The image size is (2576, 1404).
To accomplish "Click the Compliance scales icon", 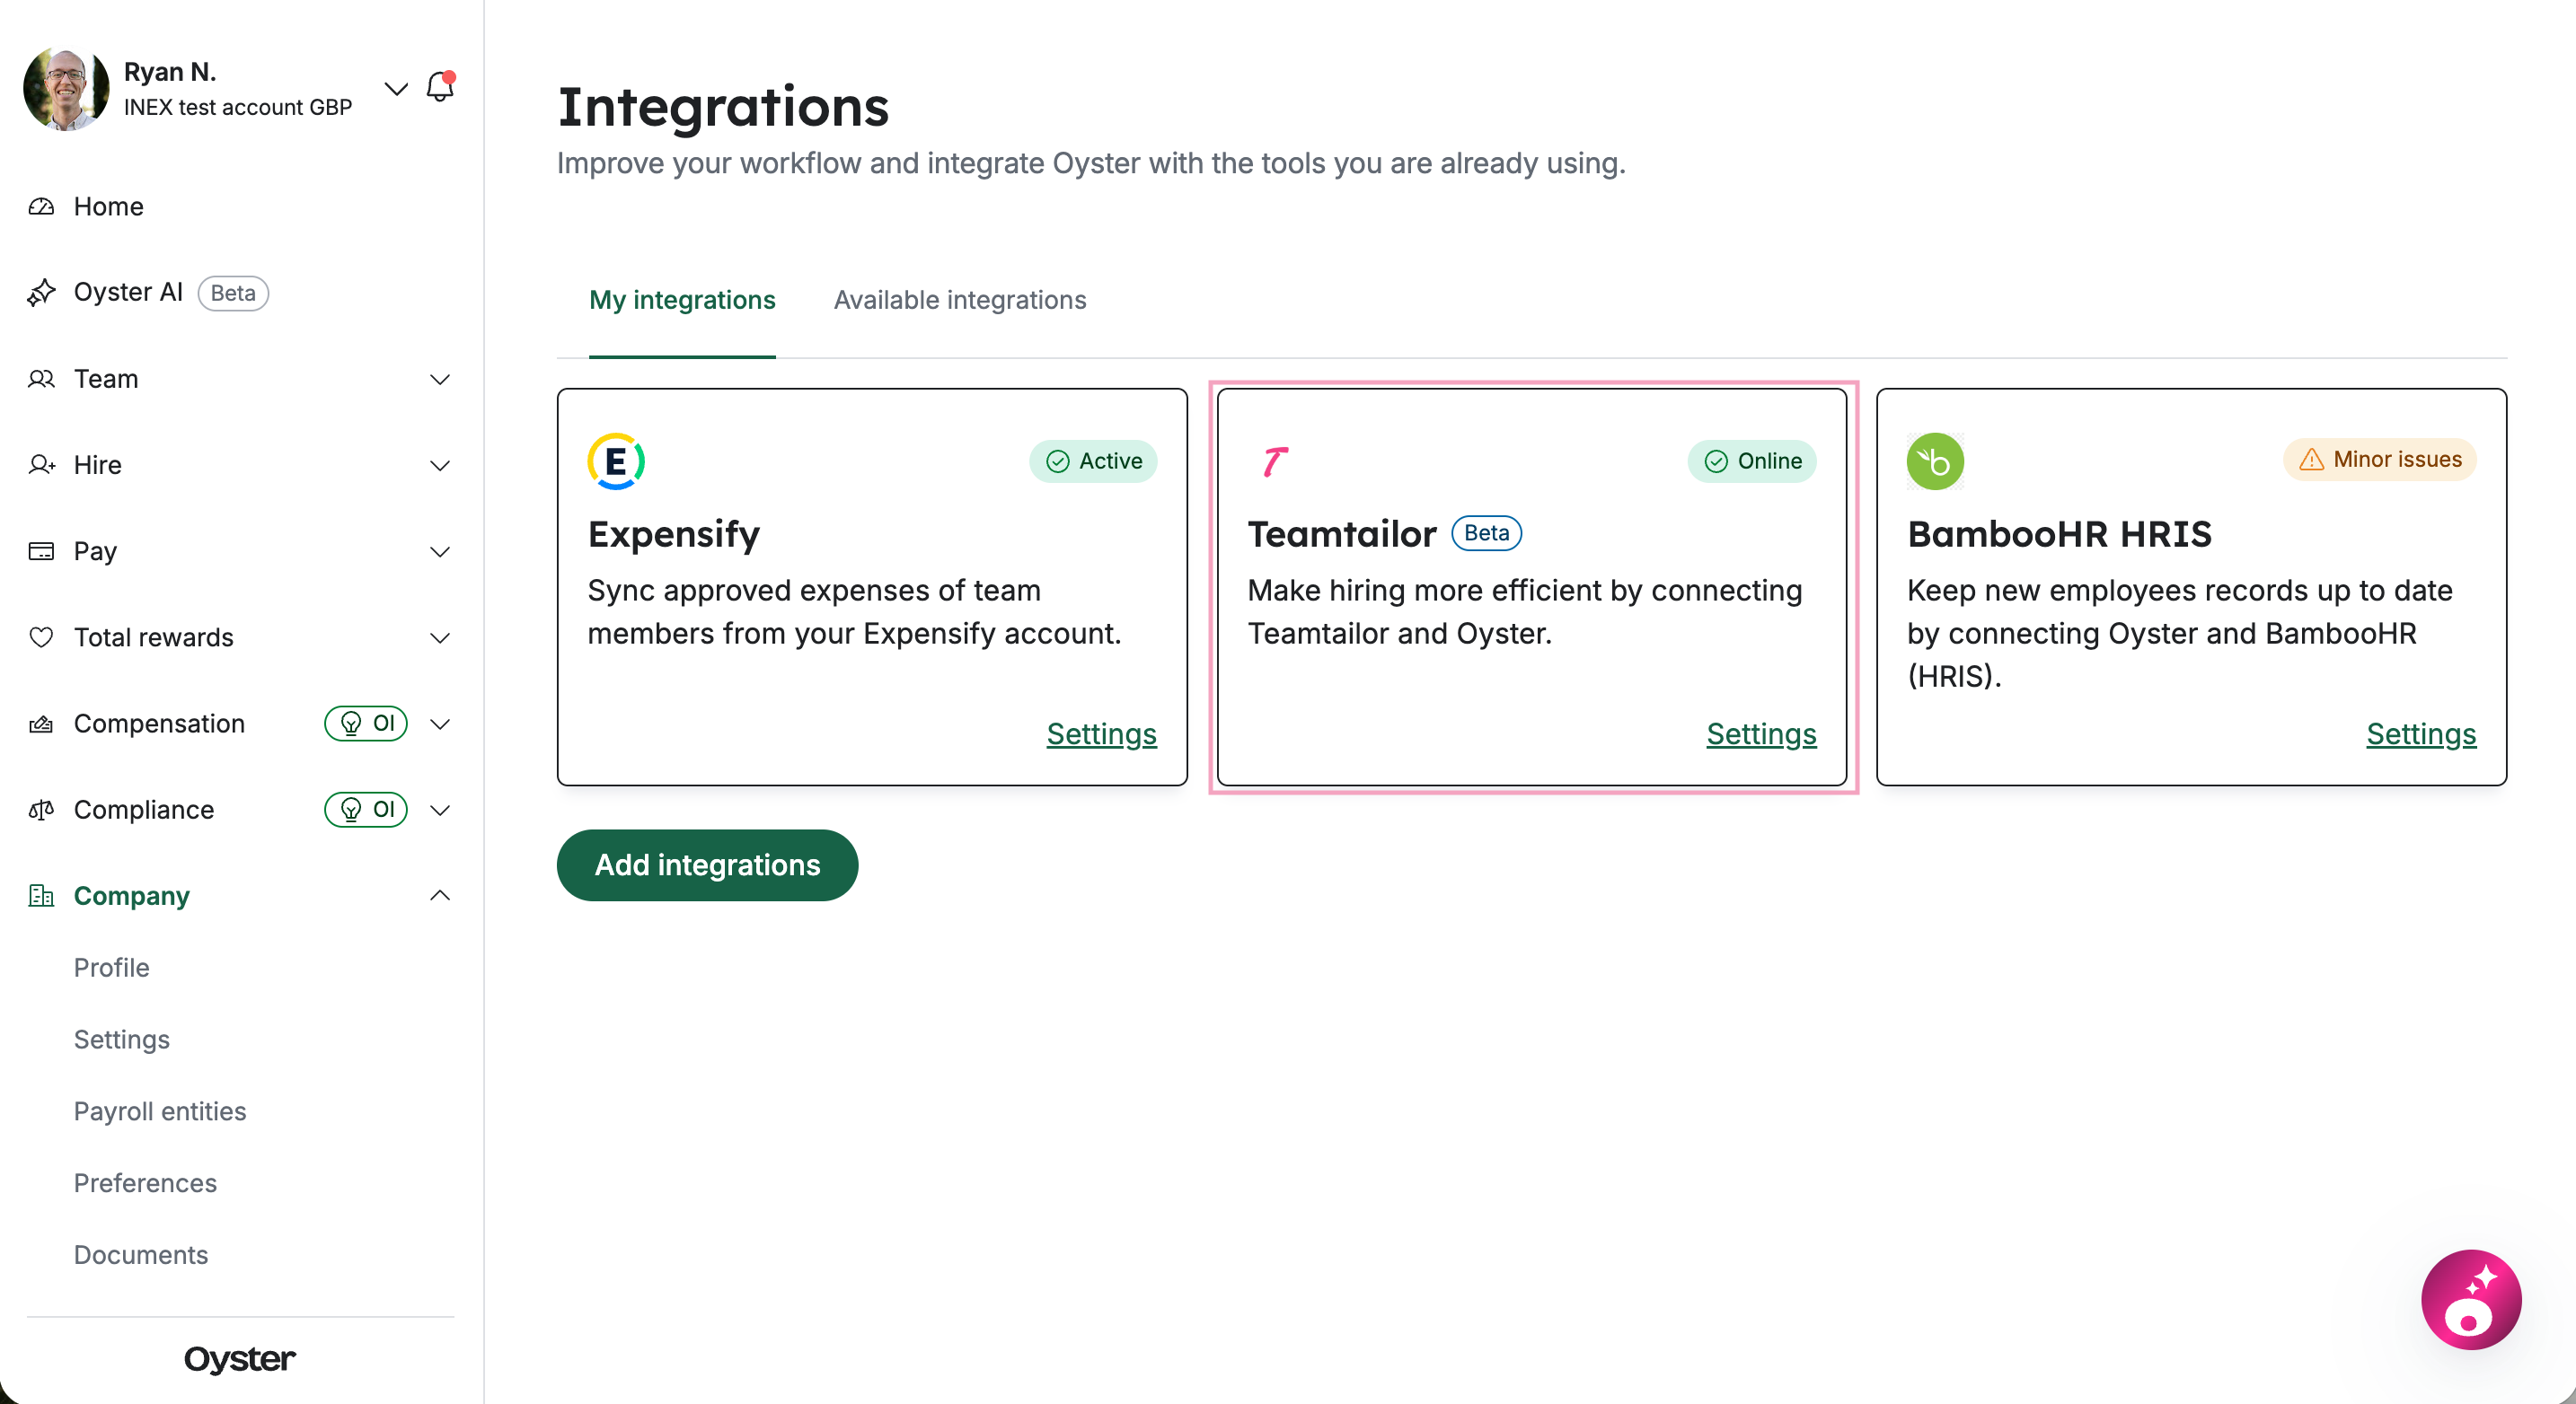I will (x=41, y=810).
